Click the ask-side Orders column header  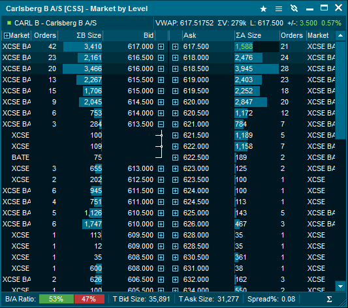pyautogui.click(x=293, y=35)
